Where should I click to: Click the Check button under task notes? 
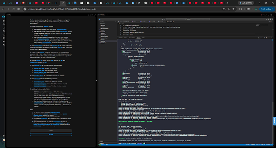click(x=51, y=130)
